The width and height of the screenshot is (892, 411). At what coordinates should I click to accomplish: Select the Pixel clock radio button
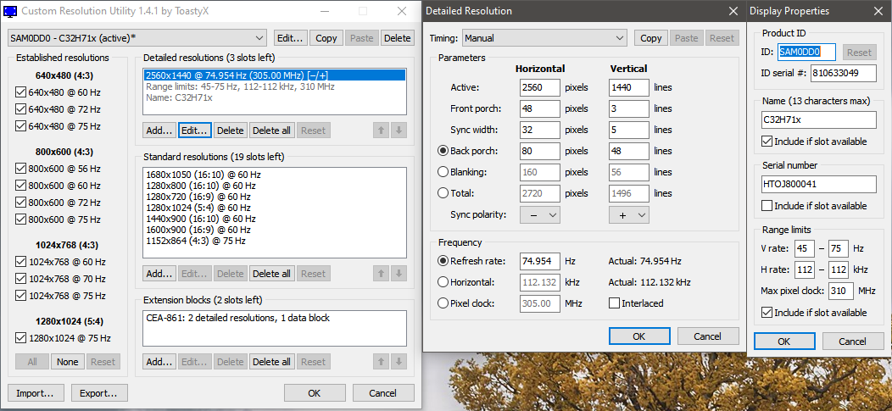pos(442,303)
